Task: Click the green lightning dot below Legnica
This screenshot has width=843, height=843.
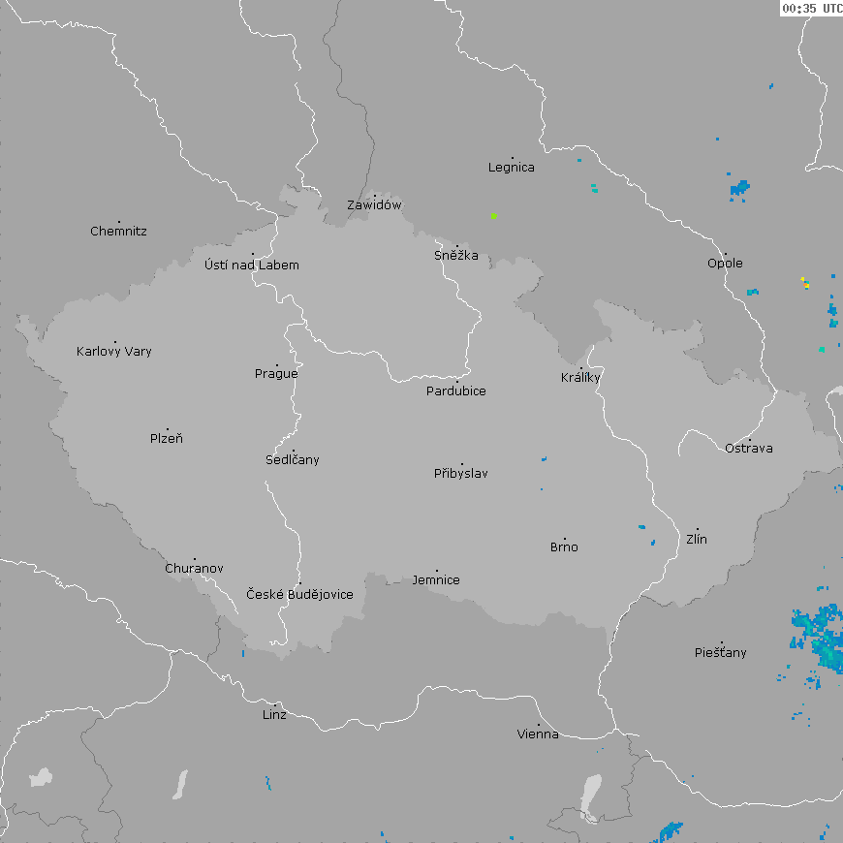Action: point(493,215)
